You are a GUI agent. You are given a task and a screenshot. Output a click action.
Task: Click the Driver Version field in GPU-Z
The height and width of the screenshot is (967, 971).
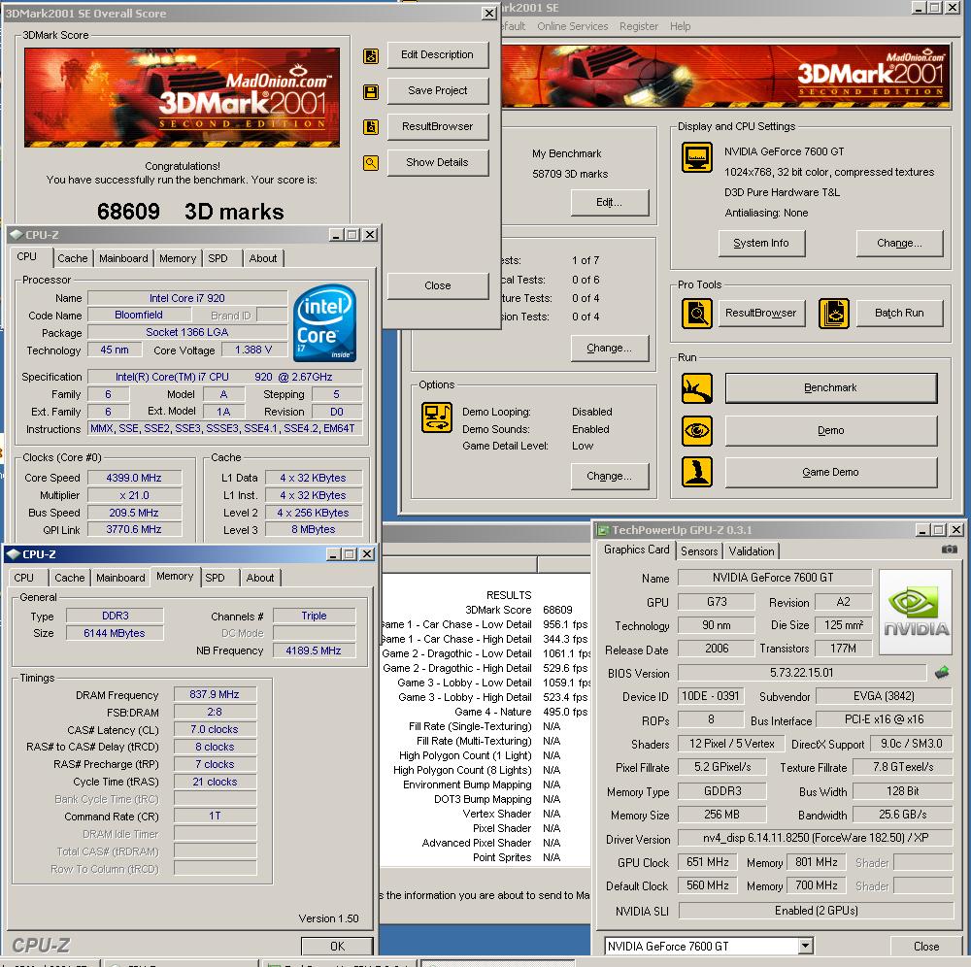pos(815,838)
